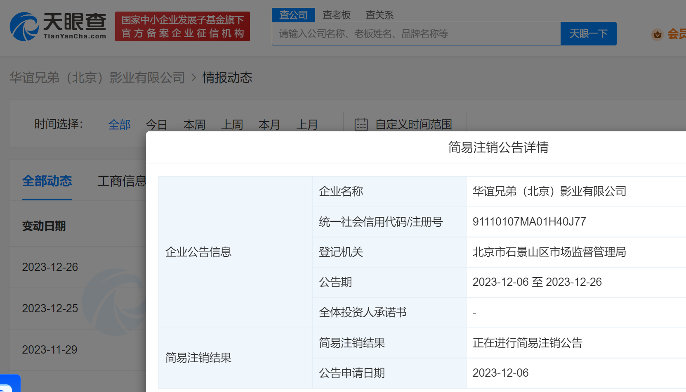
Task: Click the 简易注销结果 label in the middle column
Action: coord(352,343)
